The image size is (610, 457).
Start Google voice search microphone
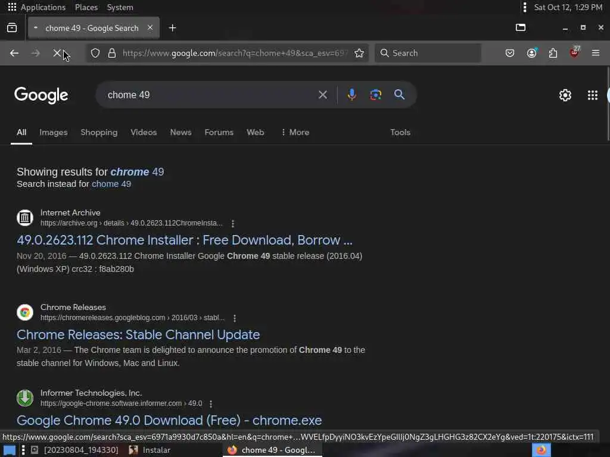(x=351, y=95)
